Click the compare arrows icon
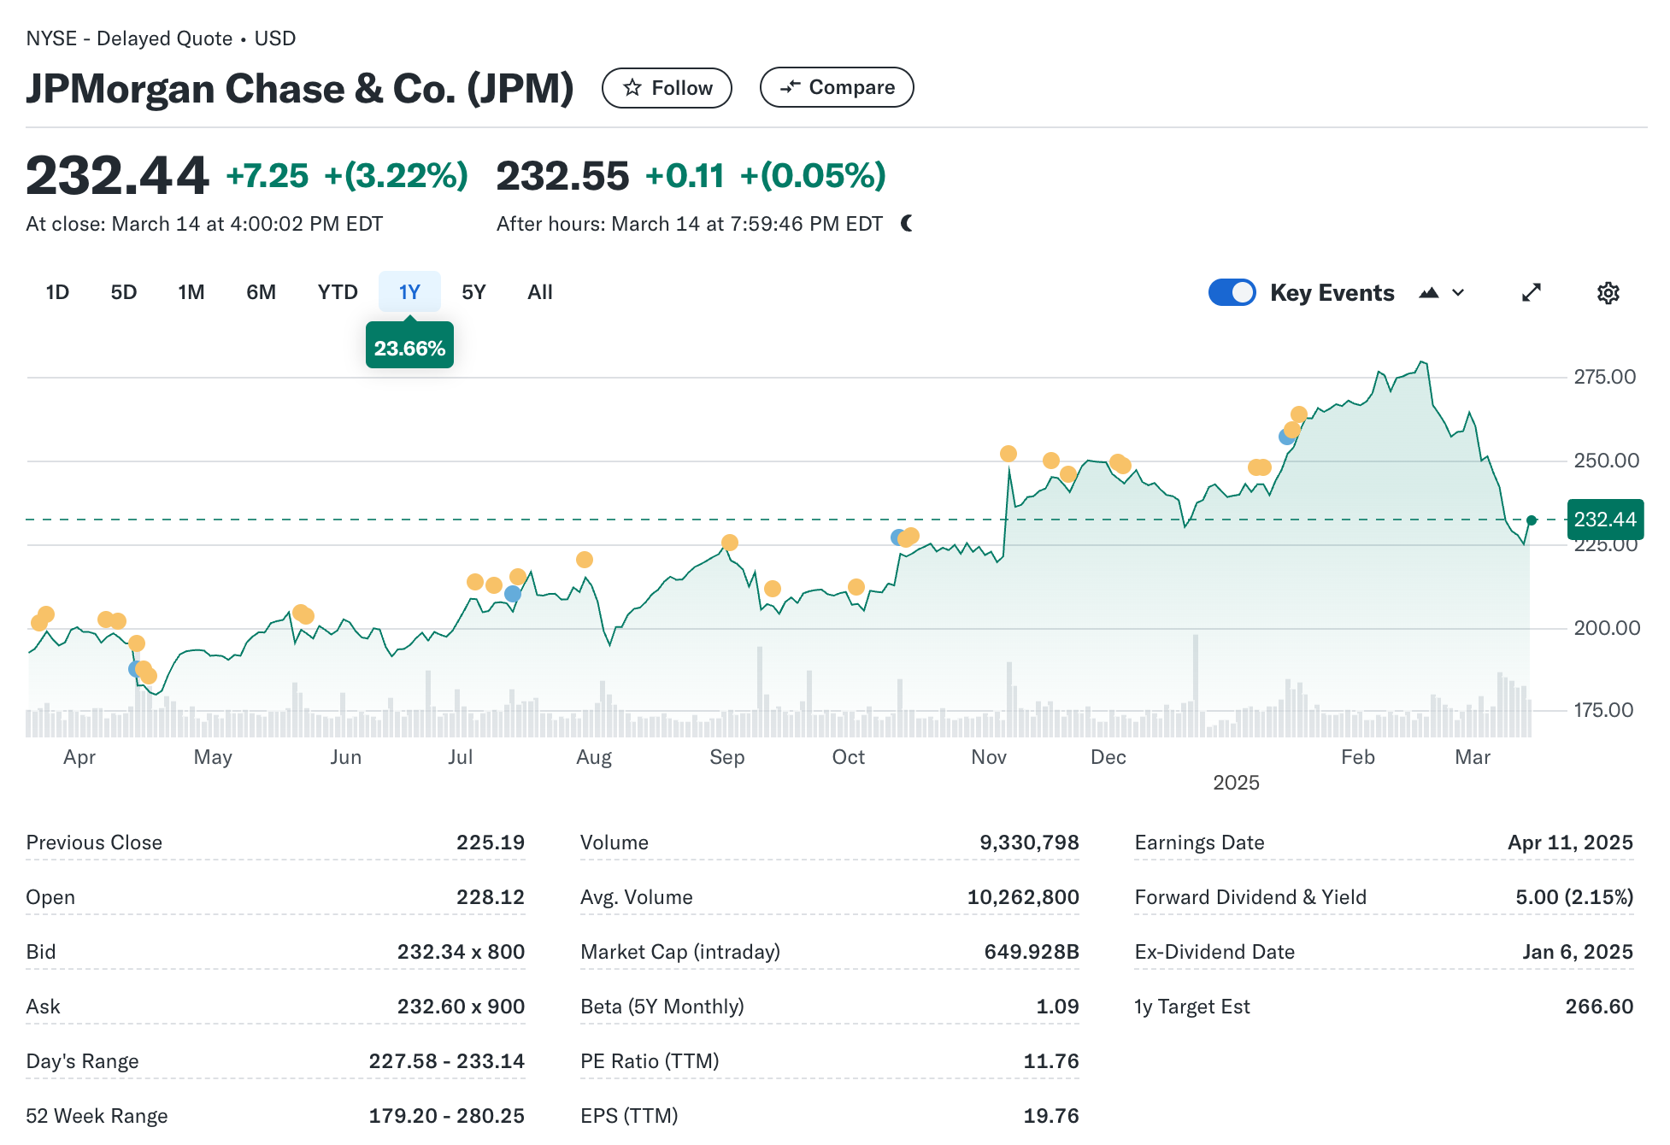Viewport: 1670px width, 1145px height. click(790, 87)
